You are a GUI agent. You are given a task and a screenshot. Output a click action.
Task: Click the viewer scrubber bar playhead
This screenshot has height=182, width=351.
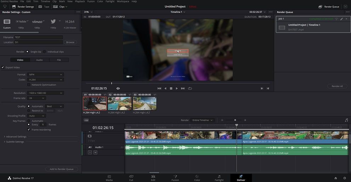(111, 83)
